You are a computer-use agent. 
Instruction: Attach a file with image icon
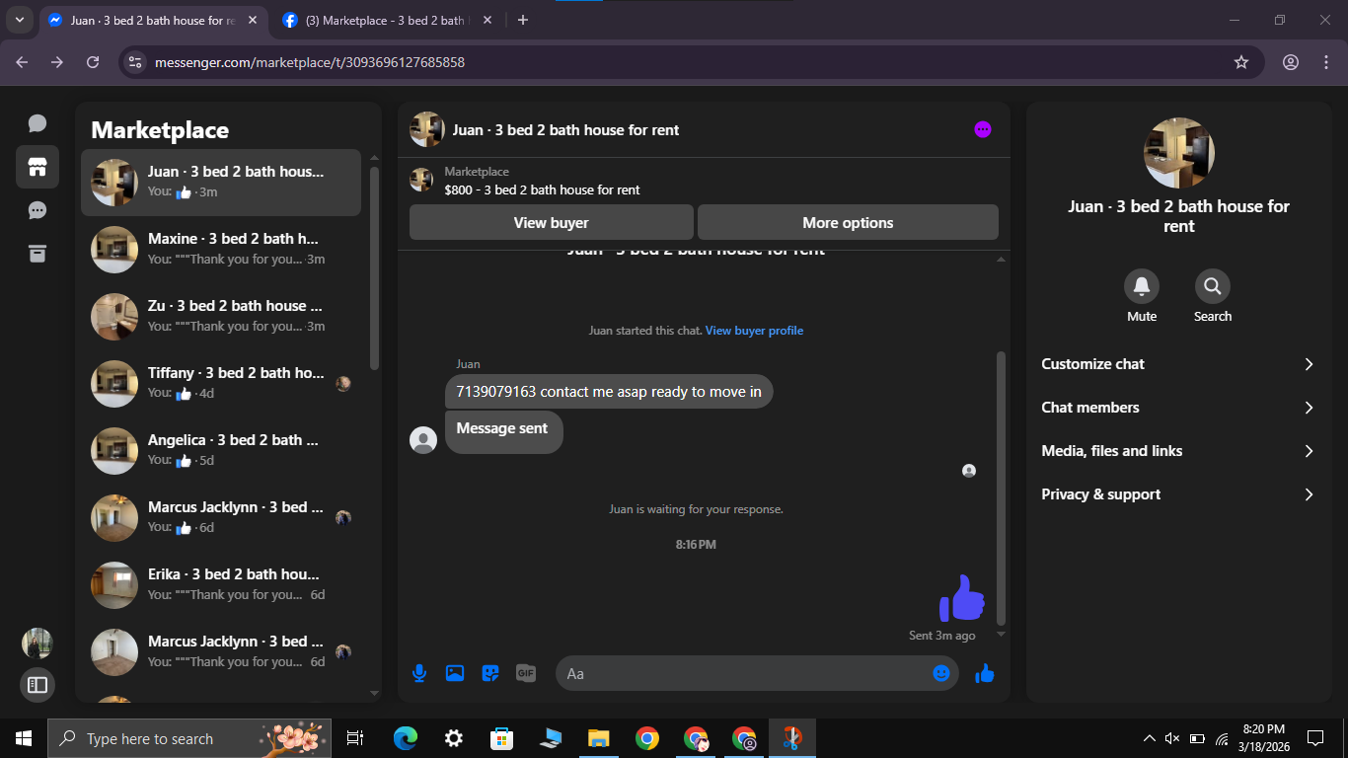(455, 673)
